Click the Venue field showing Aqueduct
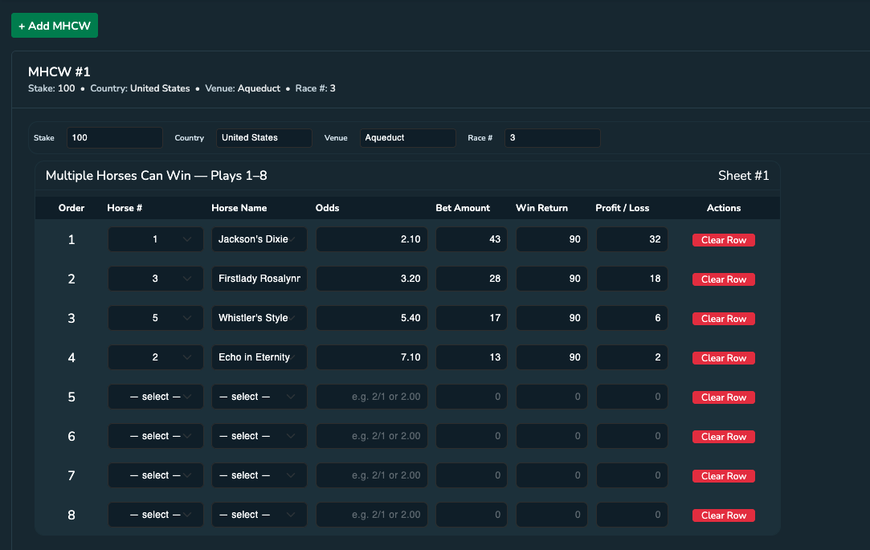Image resolution: width=870 pixels, height=550 pixels. point(407,137)
